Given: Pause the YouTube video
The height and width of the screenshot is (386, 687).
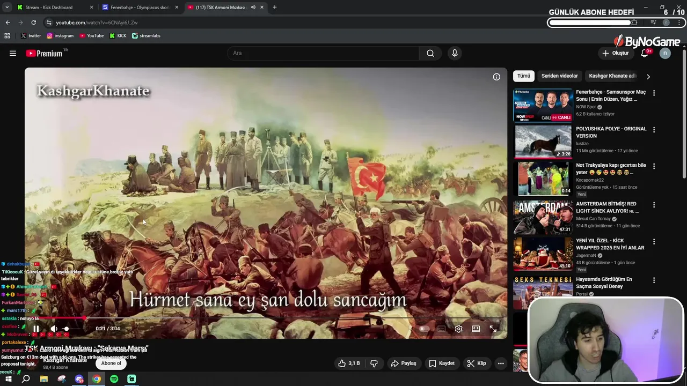Looking at the screenshot, I should pyautogui.click(x=36, y=329).
